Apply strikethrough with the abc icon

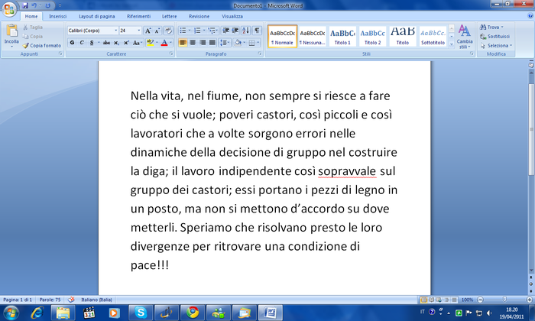click(106, 43)
